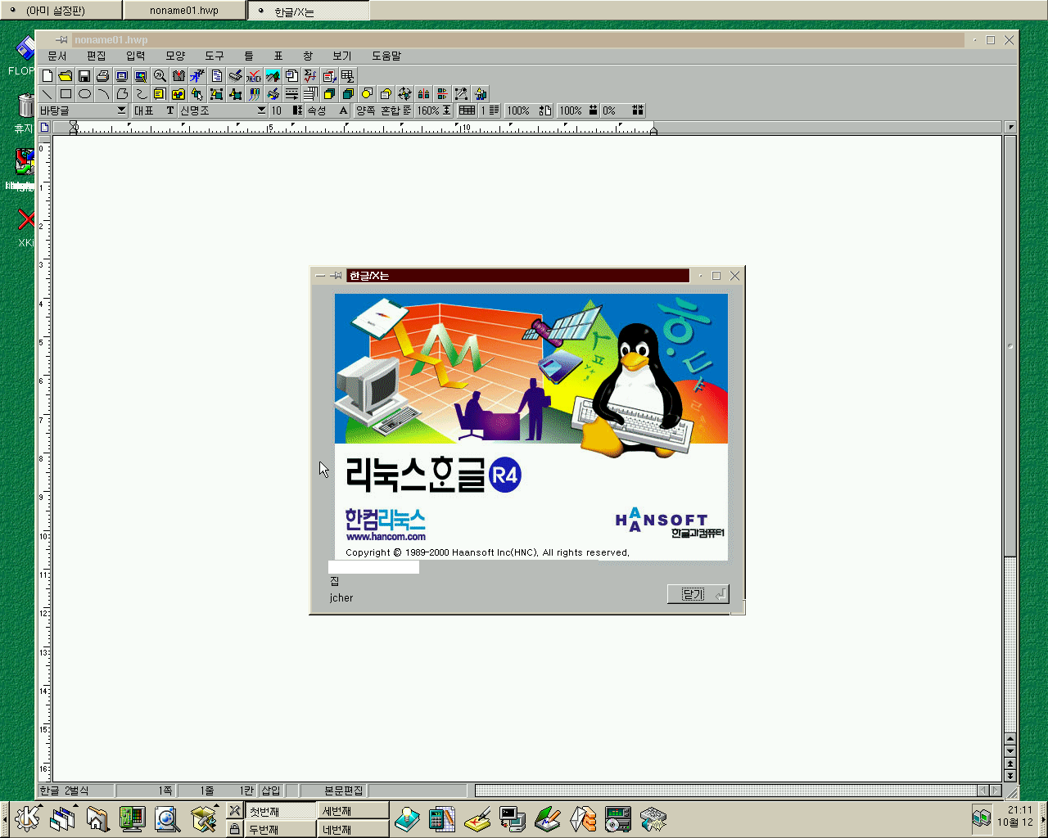Image resolution: width=1048 pixels, height=838 pixels.
Task: Click the 대표 language selector
Action: coord(153,110)
